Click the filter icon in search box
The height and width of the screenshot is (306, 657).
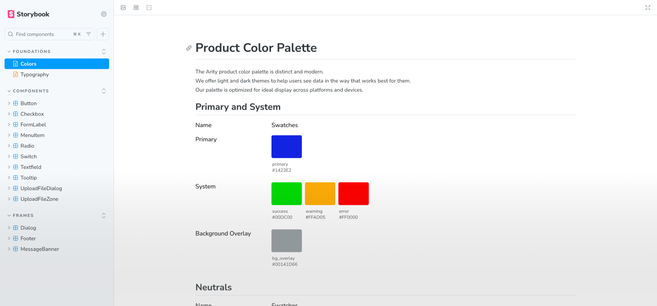click(x=89, y=34)
